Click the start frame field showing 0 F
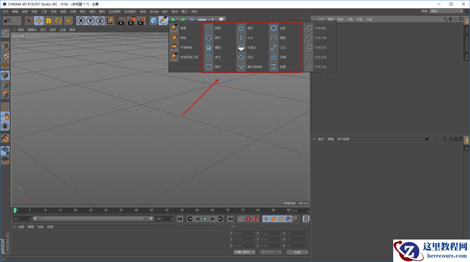Image resolution: width=470 pixels, height=262 pixels. pyautogui.click(x=22, y=219)
